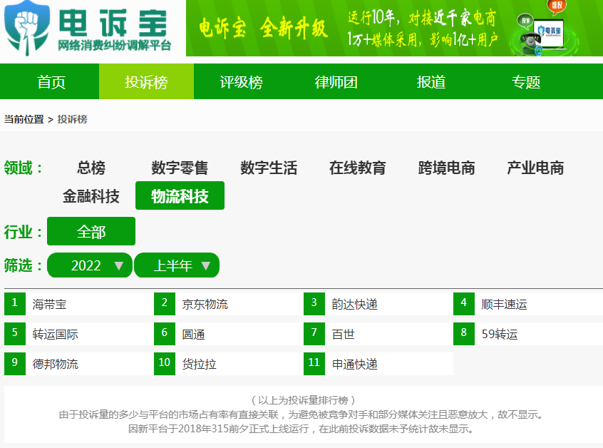The image size is (603, 448).
Task: Open rank 4 entry 顺丰速运
Action: click(504, 305)
